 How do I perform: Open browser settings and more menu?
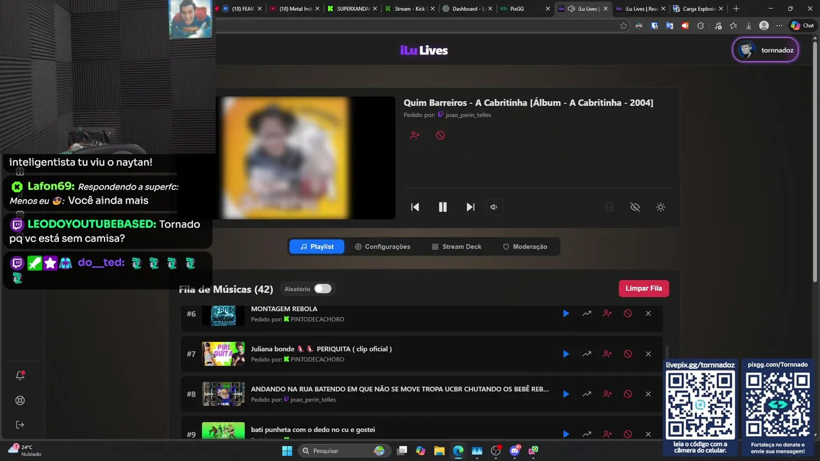pos(779,26)
